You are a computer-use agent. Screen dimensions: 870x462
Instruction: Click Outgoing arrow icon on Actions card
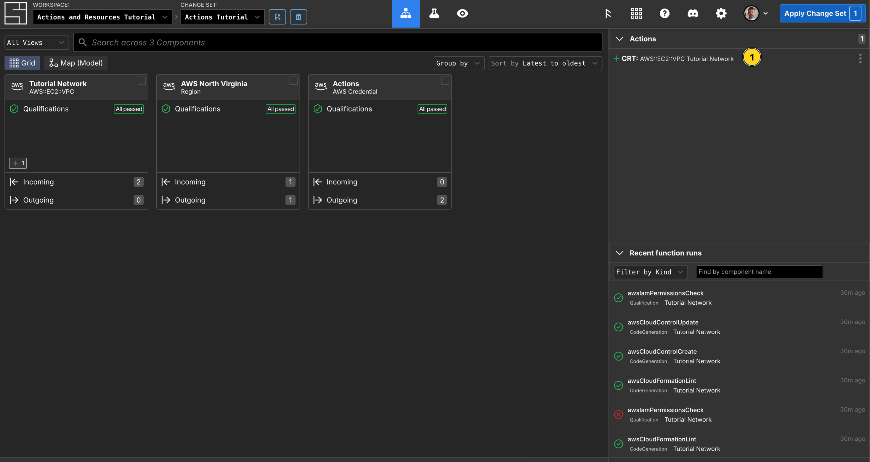(317, 200)
